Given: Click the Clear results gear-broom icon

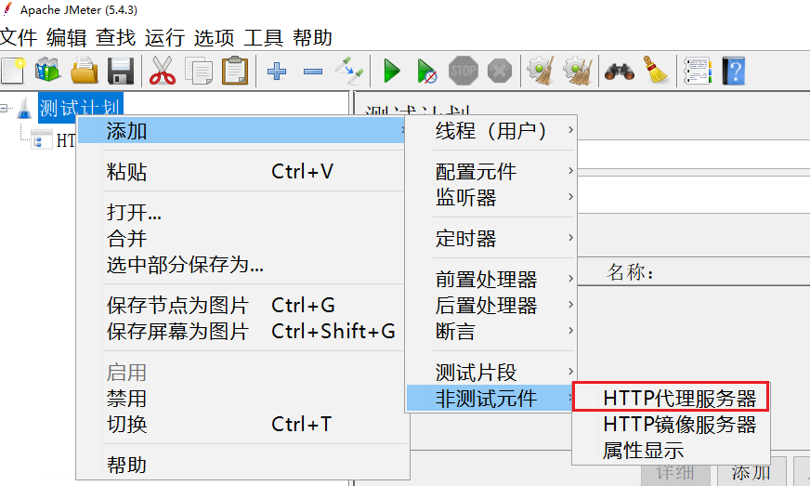Looking at the screenshot, I should (541, 71).
